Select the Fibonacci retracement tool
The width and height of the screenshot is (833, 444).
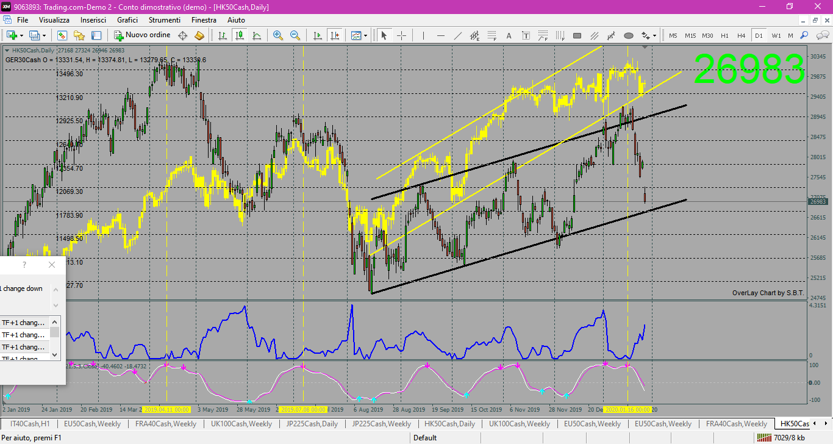[x=492, y=35]
